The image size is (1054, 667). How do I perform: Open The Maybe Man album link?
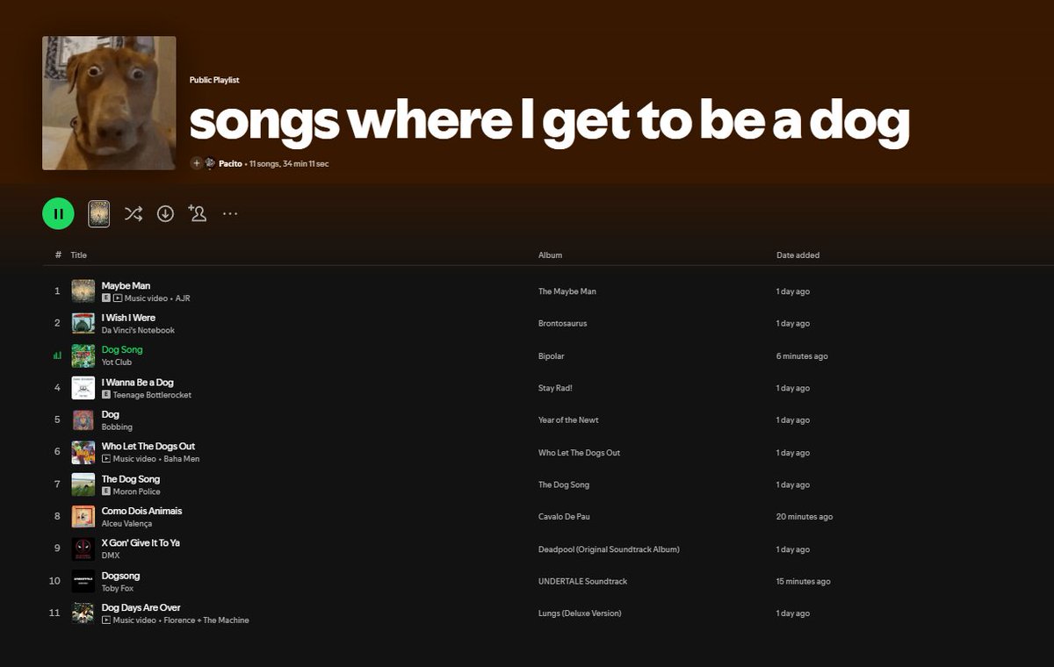click(x=567, y=291)
